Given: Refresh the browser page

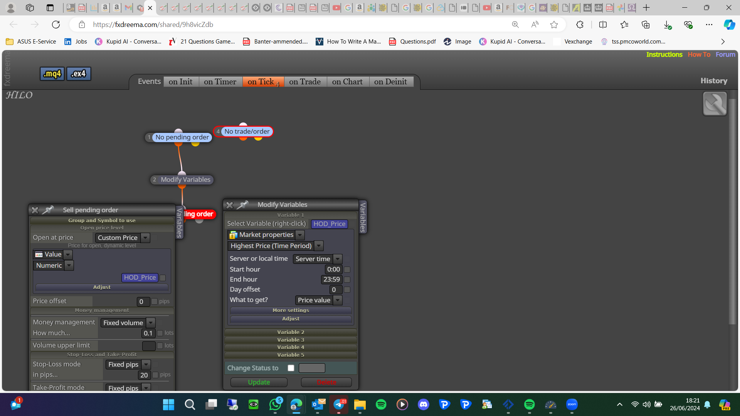Looking at the screenshot, I should (x=56, y=25).
